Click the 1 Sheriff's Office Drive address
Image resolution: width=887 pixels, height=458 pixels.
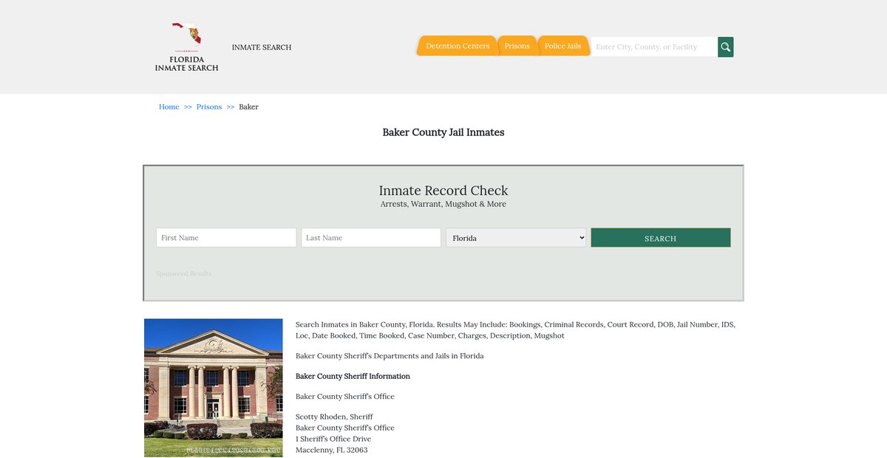point(333,439)
